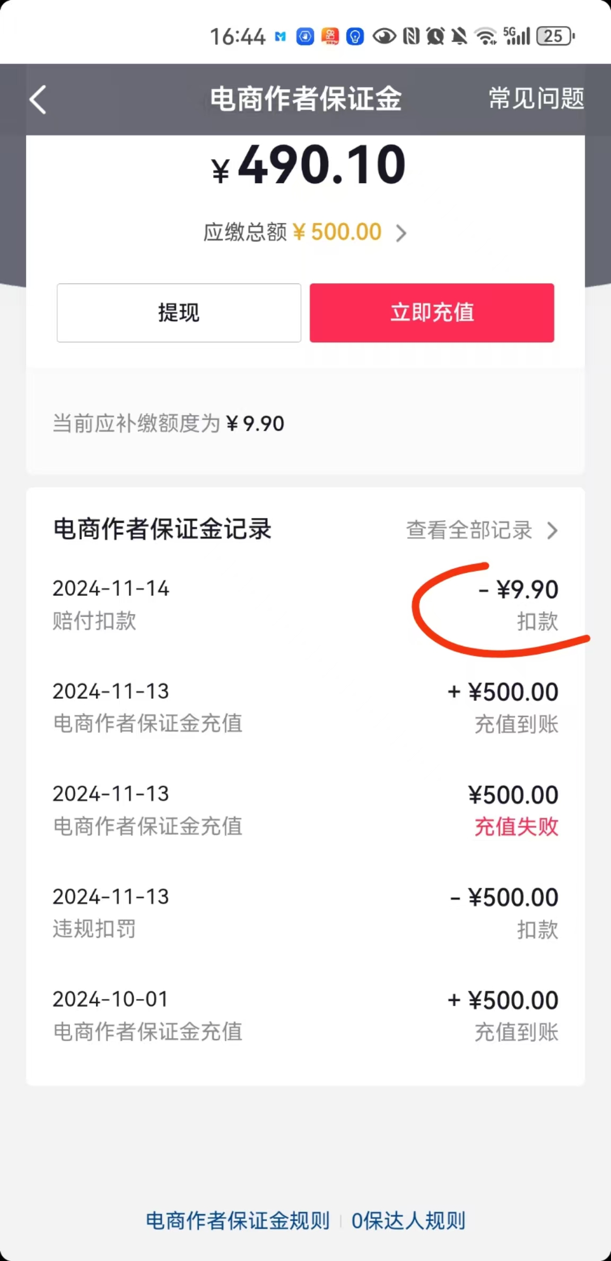Tap the muted bell notification icon
This screenshot has height=1261, width=611.
tap(459, 36)
